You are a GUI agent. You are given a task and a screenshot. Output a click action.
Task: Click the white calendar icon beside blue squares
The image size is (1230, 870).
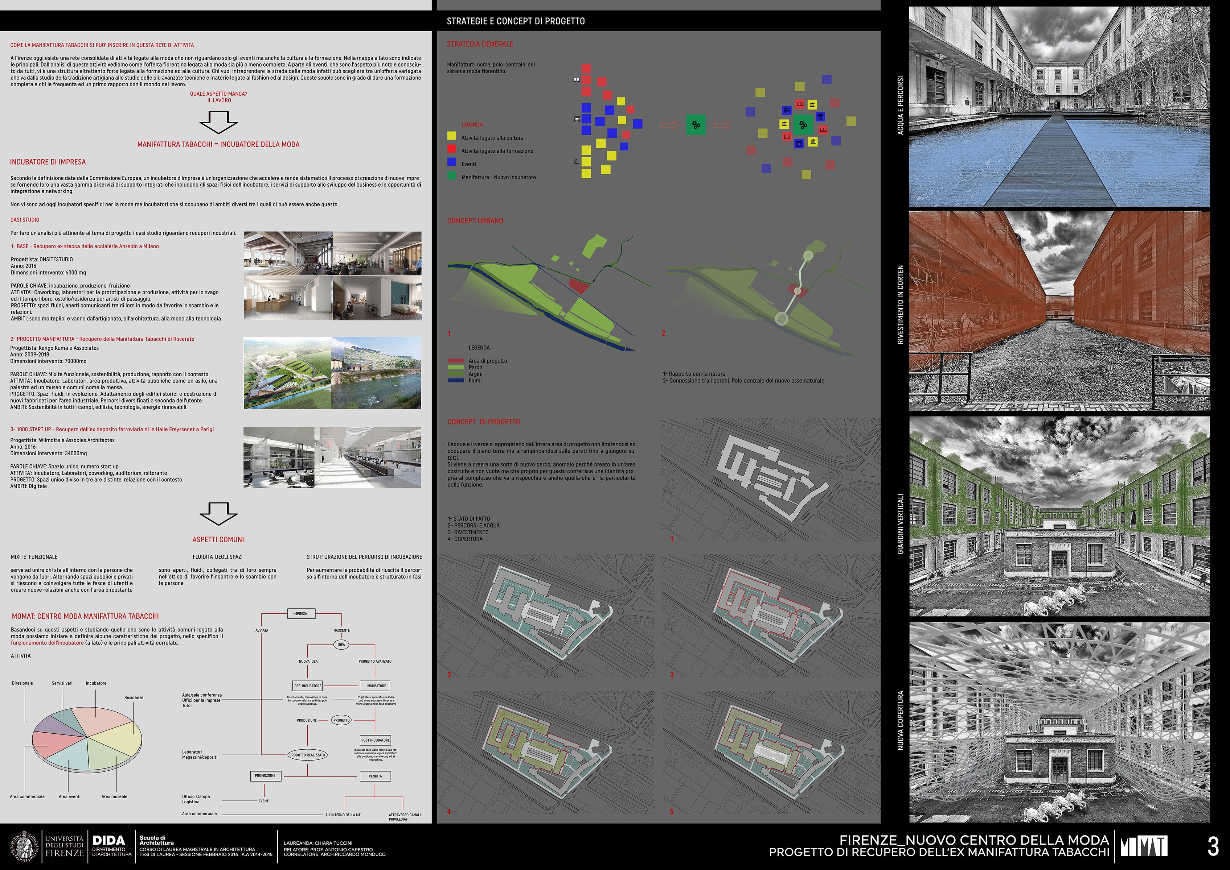pyautogui.click(x=577, y=119)
